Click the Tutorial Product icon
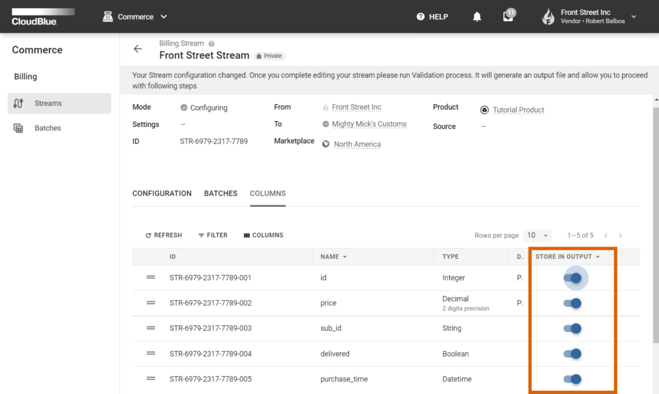This screenshot has width=659, height=394. (484, 109)
